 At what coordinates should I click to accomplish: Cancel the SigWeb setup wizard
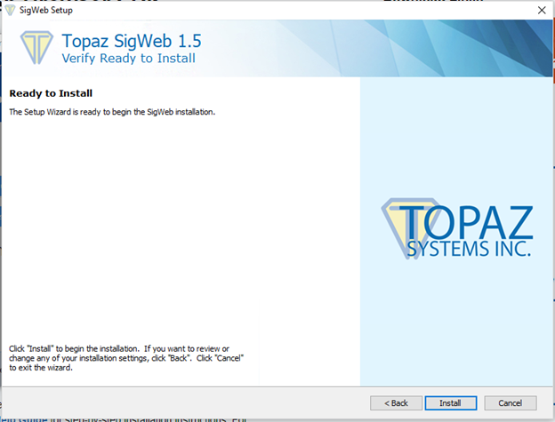[511, 403]
